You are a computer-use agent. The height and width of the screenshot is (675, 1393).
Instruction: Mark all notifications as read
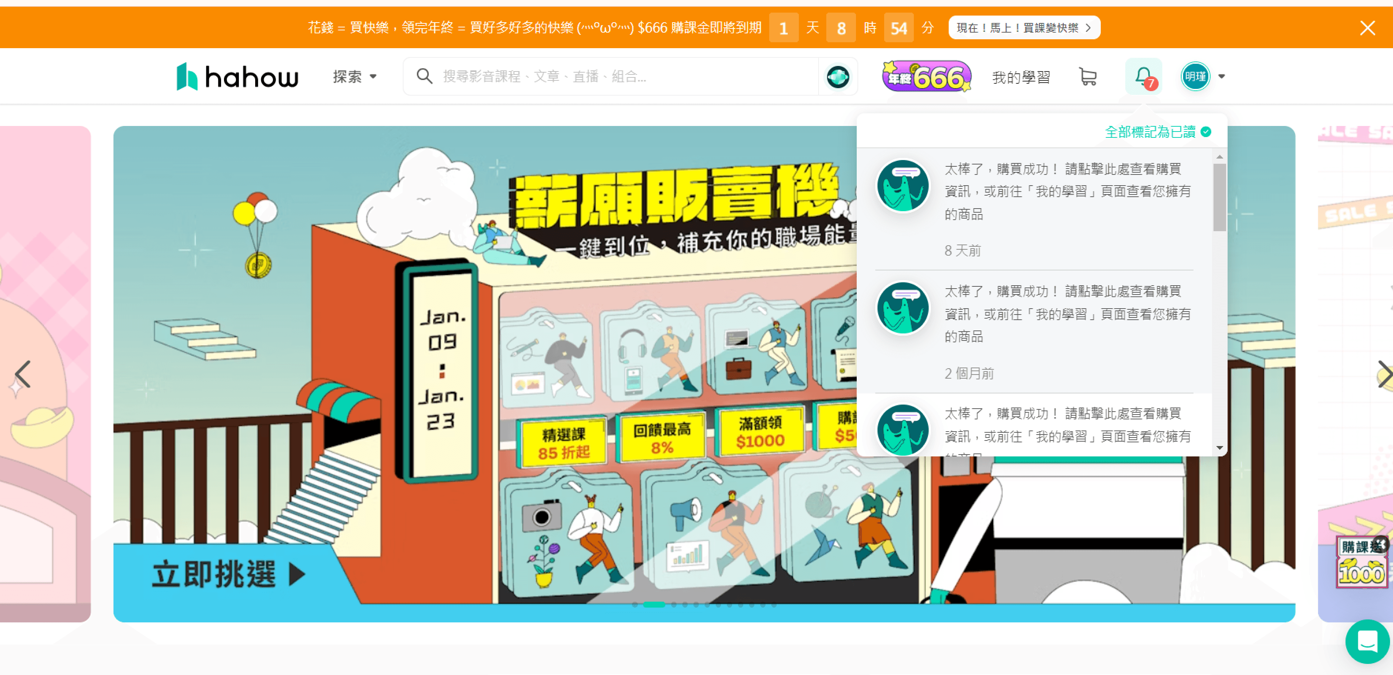pos(1157,132)
